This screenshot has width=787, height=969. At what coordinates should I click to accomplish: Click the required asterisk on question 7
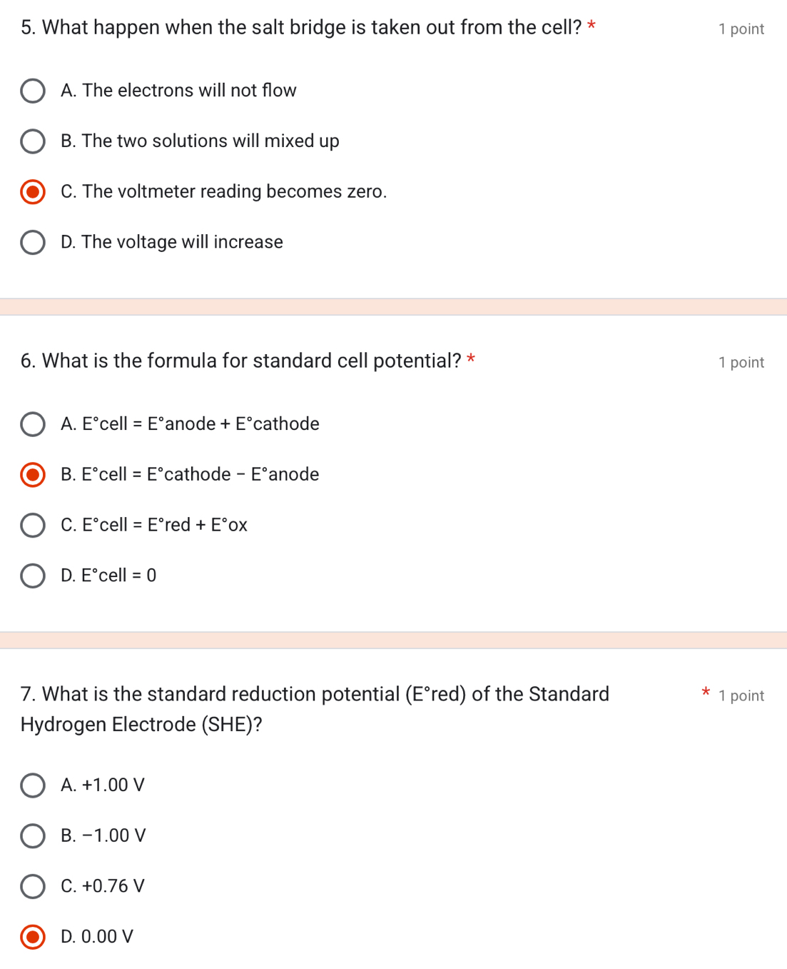705,692
